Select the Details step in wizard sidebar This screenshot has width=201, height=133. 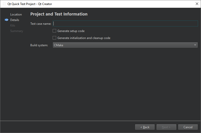pyautogui.click(x=15, y=20)
